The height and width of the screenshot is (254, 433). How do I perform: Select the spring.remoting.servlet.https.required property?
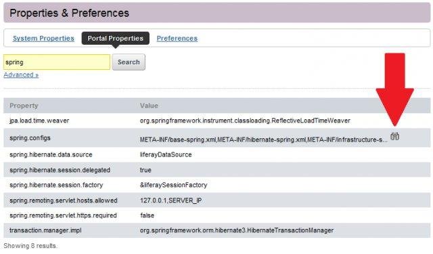(63, 215)
